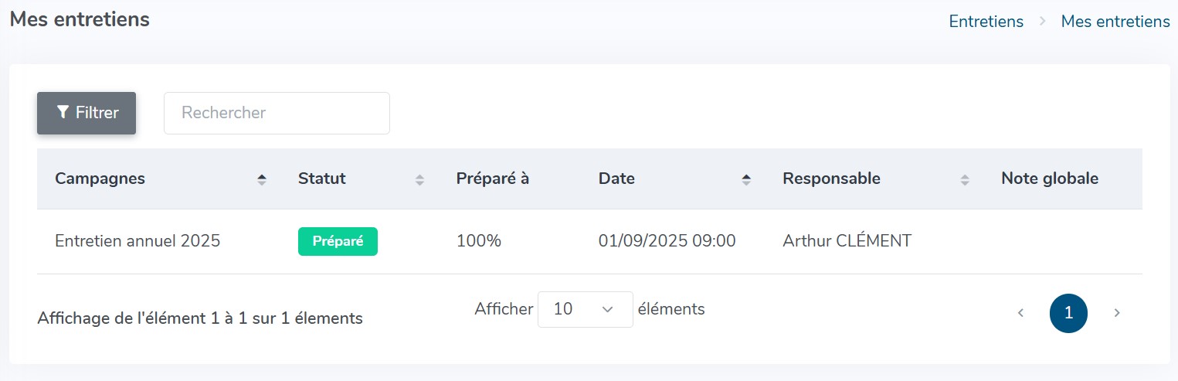Open the Entretiens breadcrumb link
This screenshot has height=381, width=1178.
tap(986, 22)
